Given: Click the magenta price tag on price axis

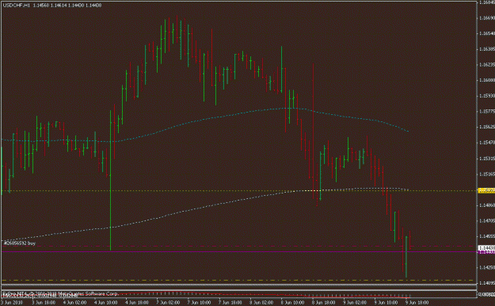Looking at the screenshot, I should click(486, 252).
